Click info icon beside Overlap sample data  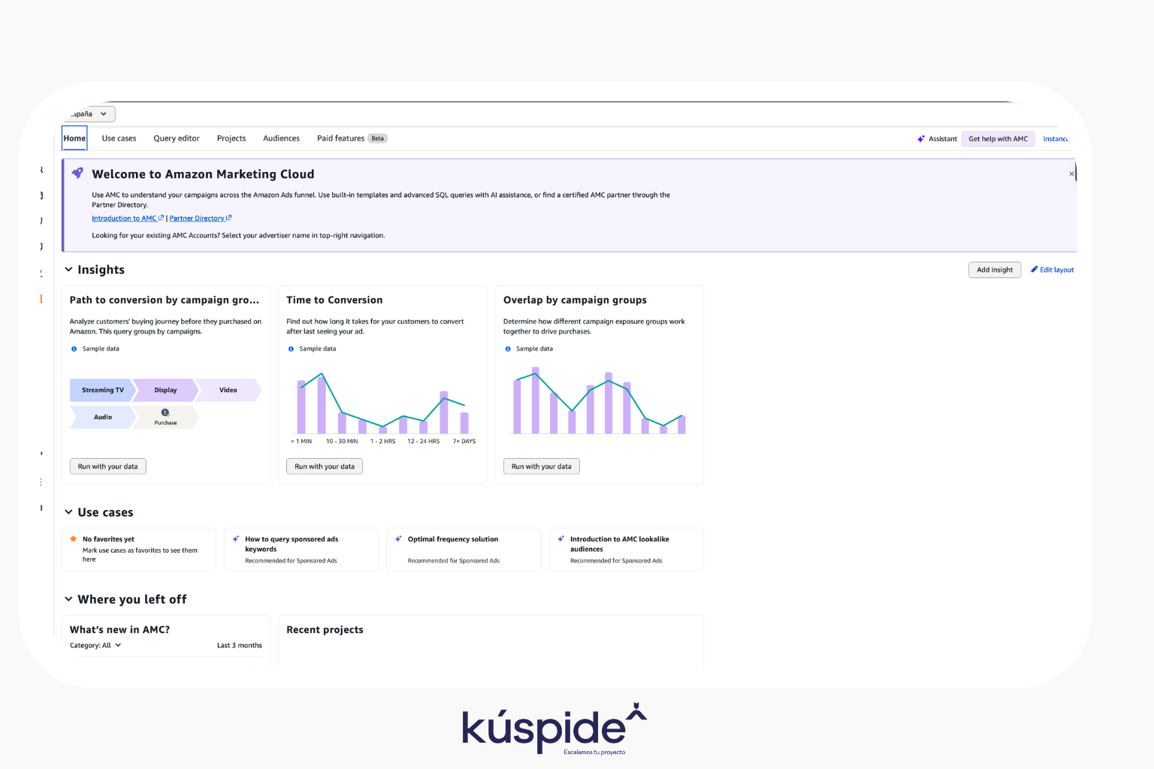pos(508,349)
